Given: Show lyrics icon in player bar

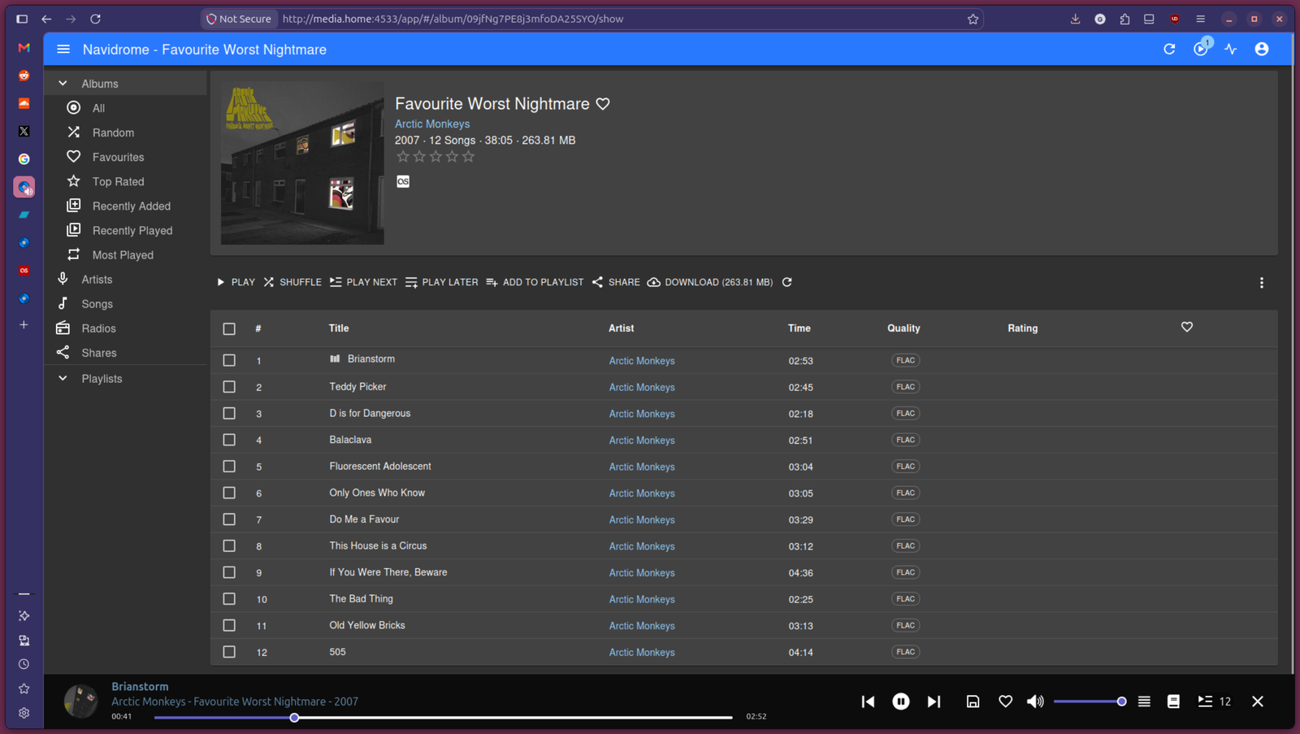Looking at the screenshot, I should pos(1173,701).
